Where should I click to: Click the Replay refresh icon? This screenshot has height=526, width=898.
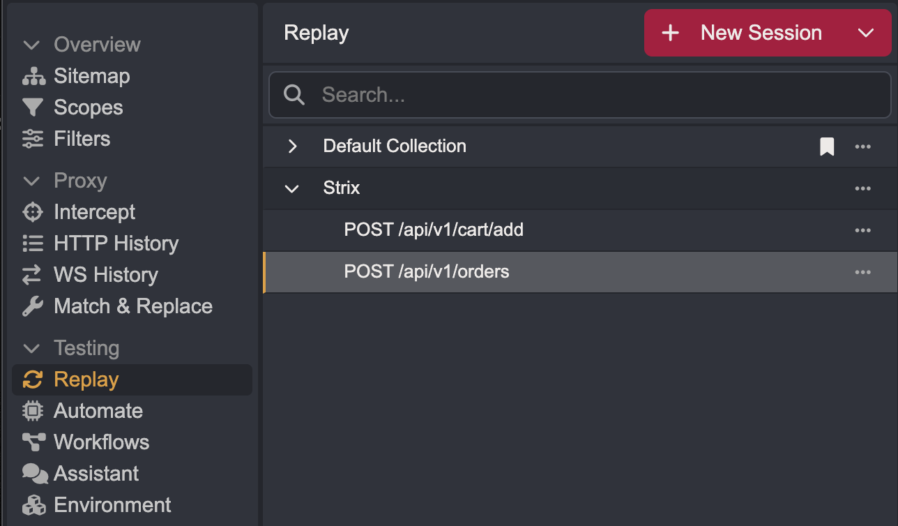click(33, 380)
